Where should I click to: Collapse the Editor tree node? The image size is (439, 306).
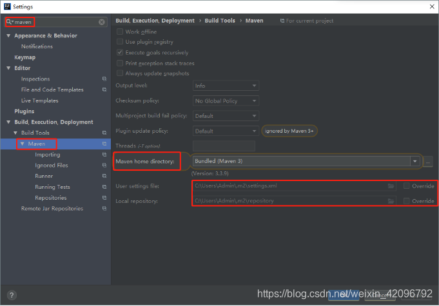[x=8, y=68]
